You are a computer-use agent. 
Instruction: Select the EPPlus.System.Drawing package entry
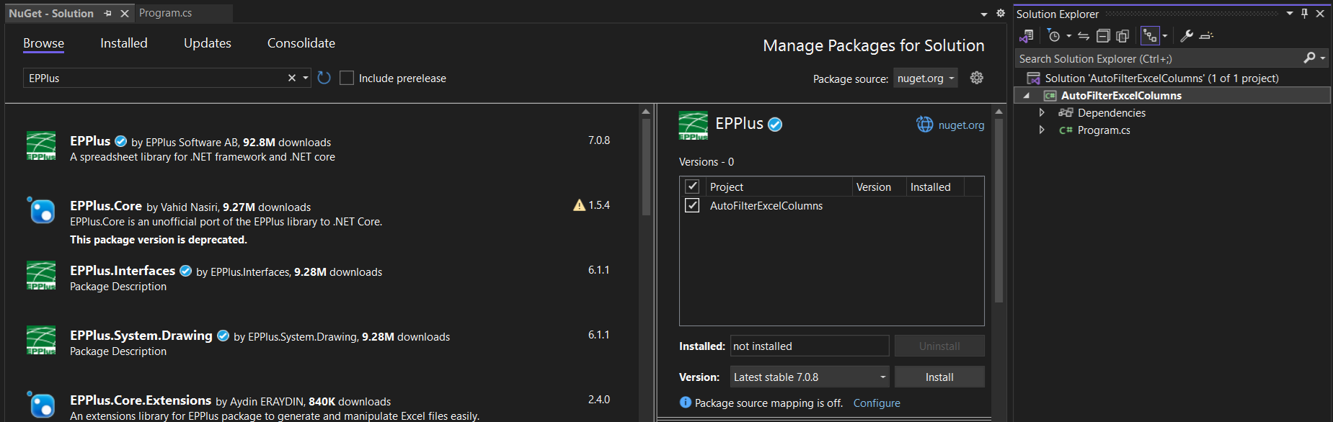321,344
